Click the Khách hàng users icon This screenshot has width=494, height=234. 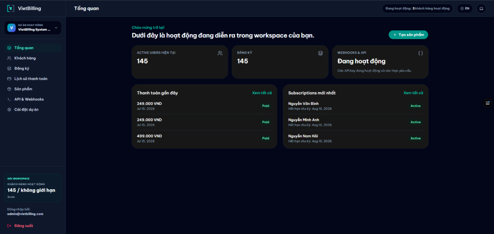9,58
